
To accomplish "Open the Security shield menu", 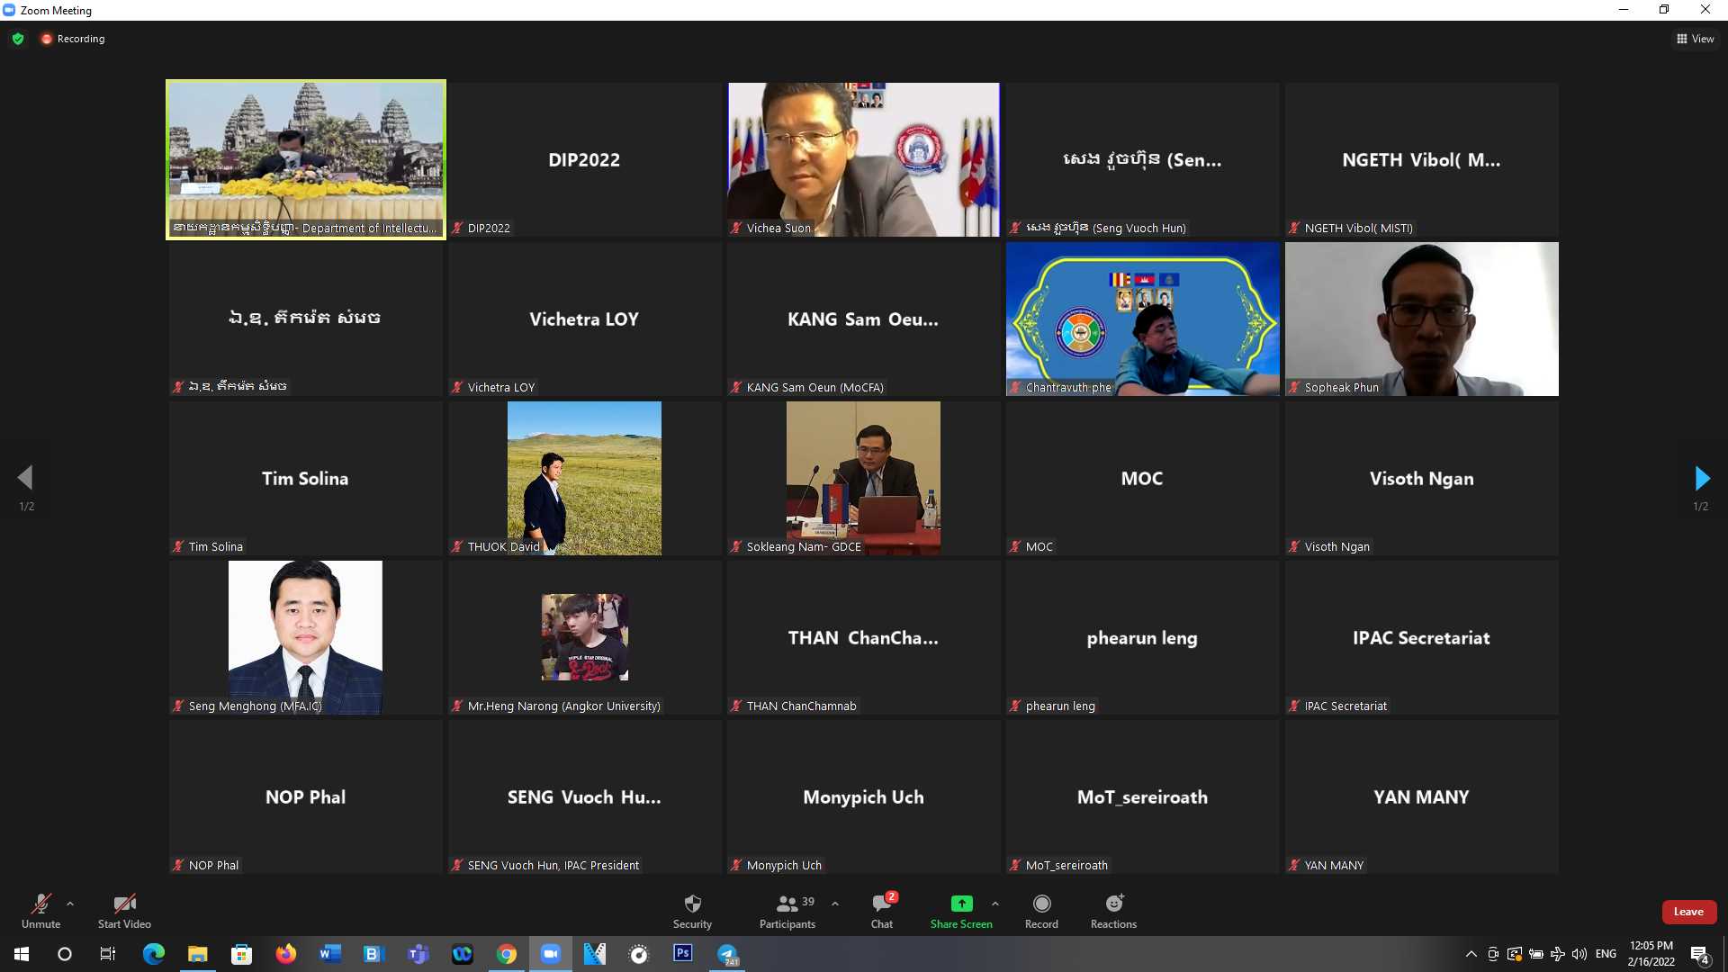I will (692, 911).
